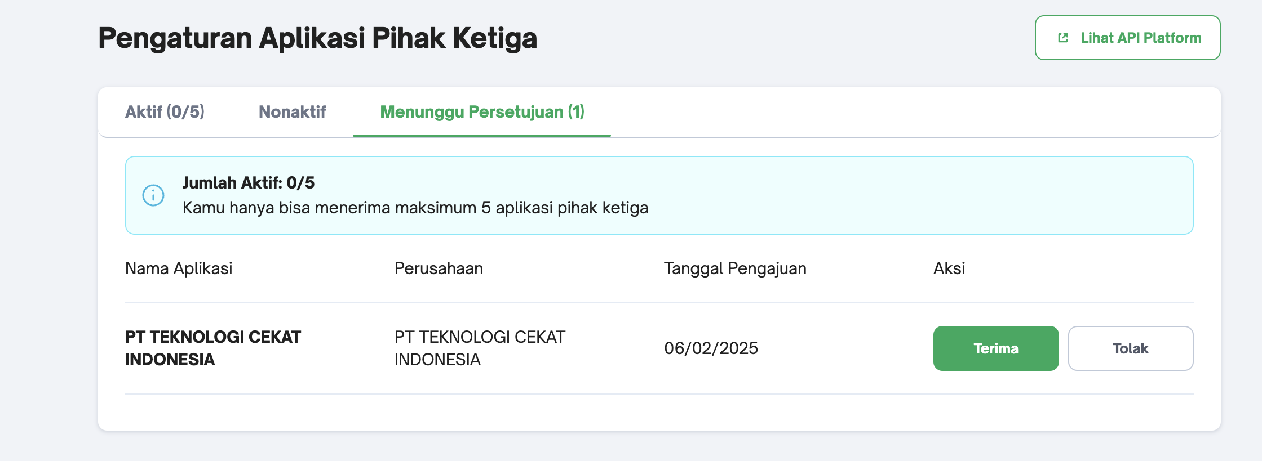
Task: Click the green underline beneath Menunggu Persetujuan tab
Action: (x=482, y=135)
